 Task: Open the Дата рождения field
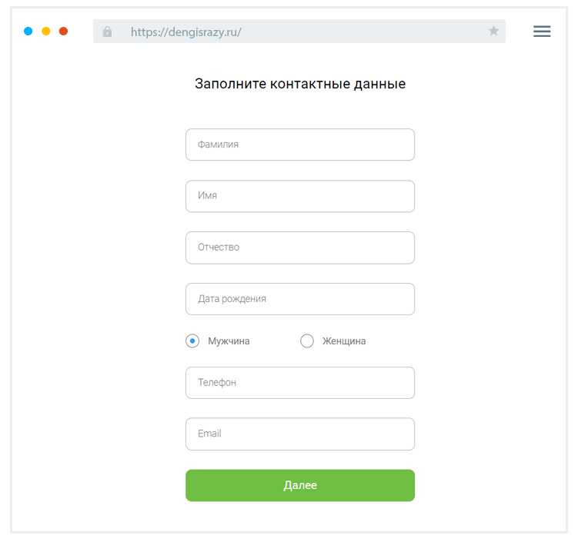click(x=300, y=299)
